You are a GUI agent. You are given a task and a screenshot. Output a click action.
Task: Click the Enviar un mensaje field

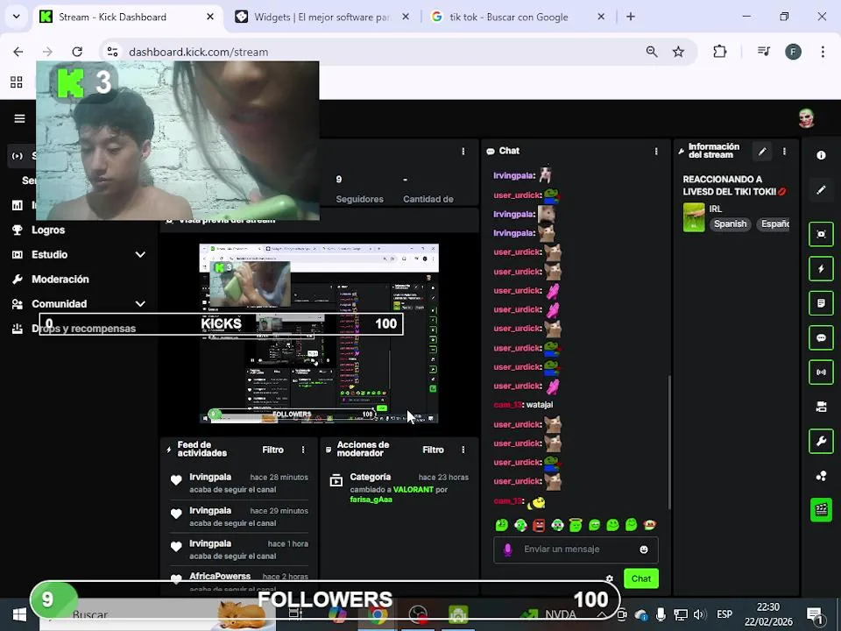coord(576,549)
